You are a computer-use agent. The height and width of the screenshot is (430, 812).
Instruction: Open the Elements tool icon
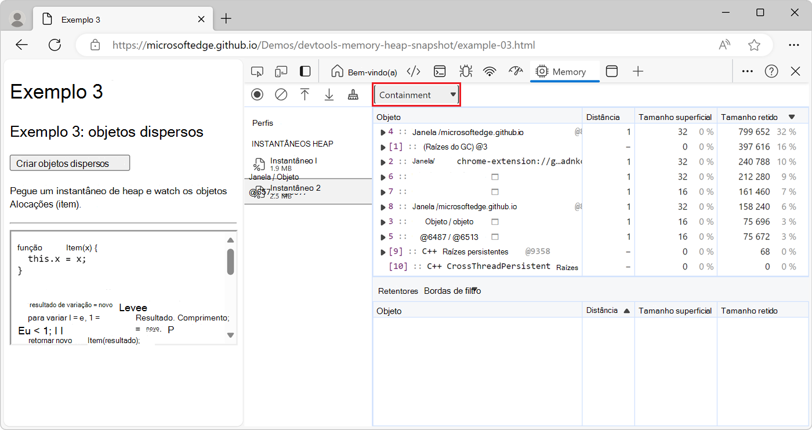pos(414,71)
